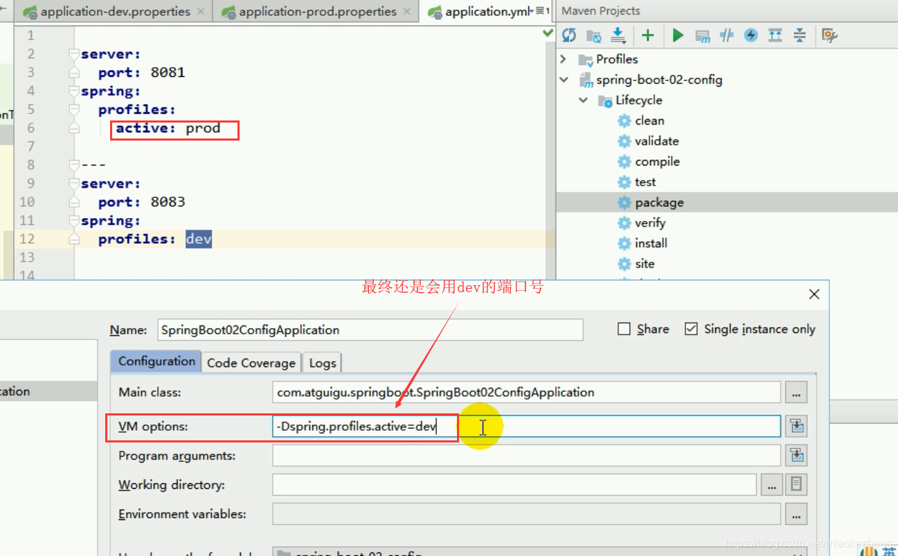Expand Program arguments editor icon
The image size is (898, 556).
tap(797, 456)
